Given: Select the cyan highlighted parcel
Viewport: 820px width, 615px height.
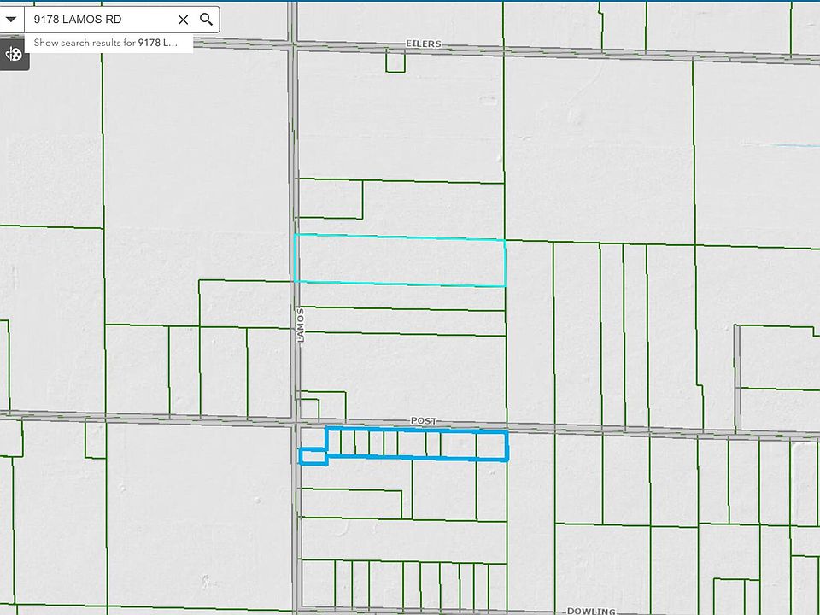Looking at the screenshot, I should (399, 260).
